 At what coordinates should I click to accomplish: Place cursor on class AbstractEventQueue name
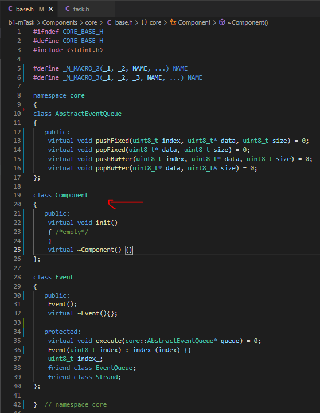coord(88,114)
